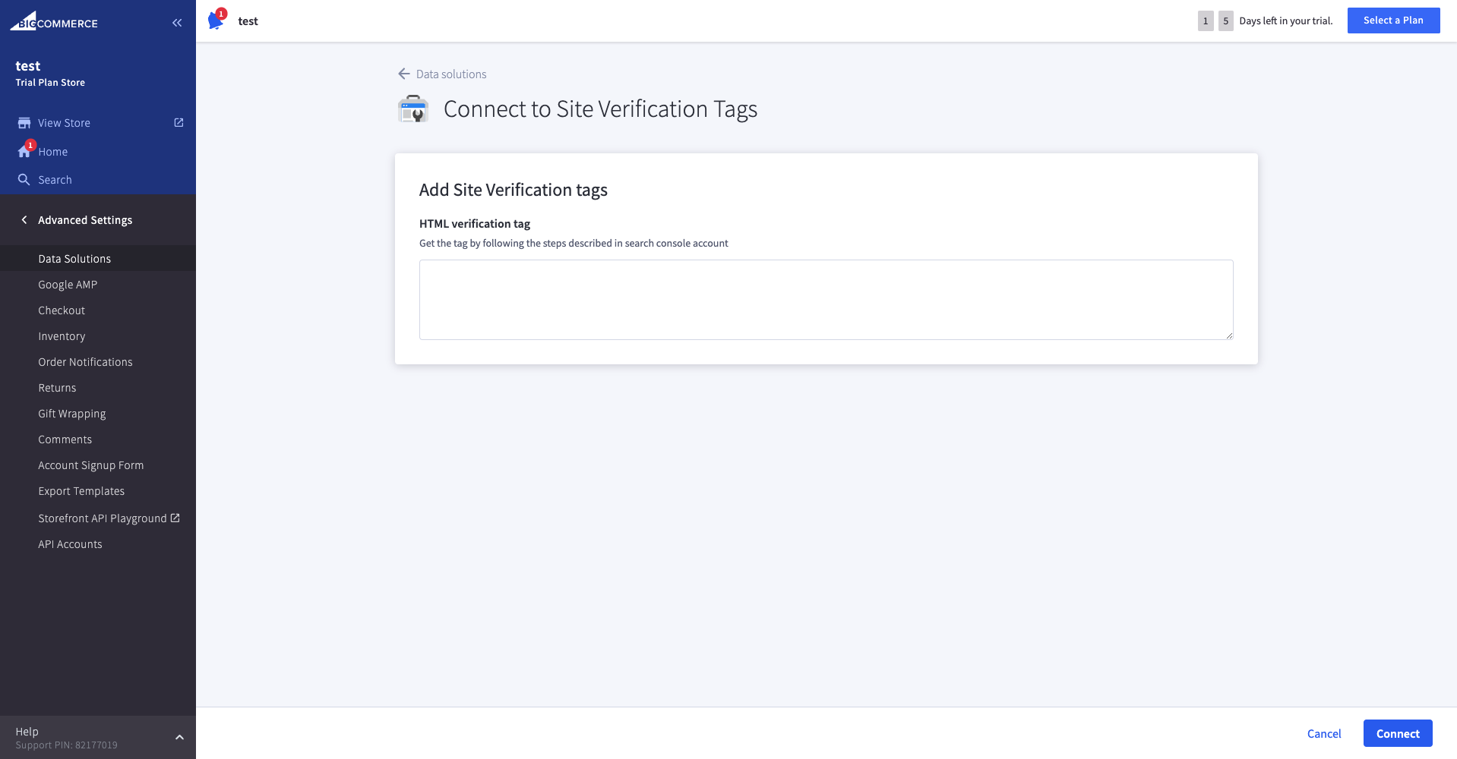Collapse the sidebar with double-chevron icon
The width and height of the screenshot is (1457, 759).
click(x=177, y=23)
